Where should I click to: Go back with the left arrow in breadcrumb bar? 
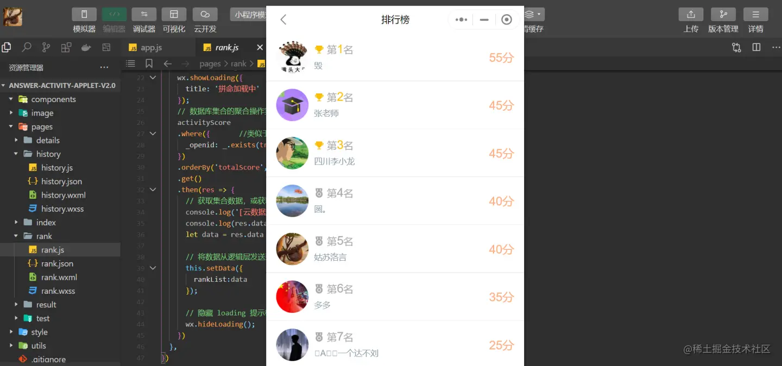[x=167, y=64]
